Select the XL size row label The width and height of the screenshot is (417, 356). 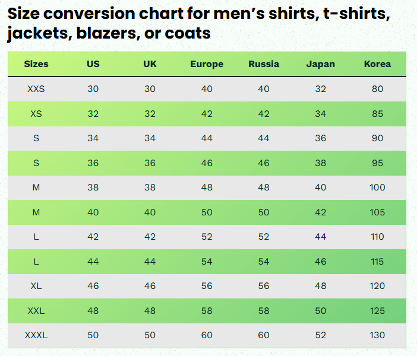[36, 286]
